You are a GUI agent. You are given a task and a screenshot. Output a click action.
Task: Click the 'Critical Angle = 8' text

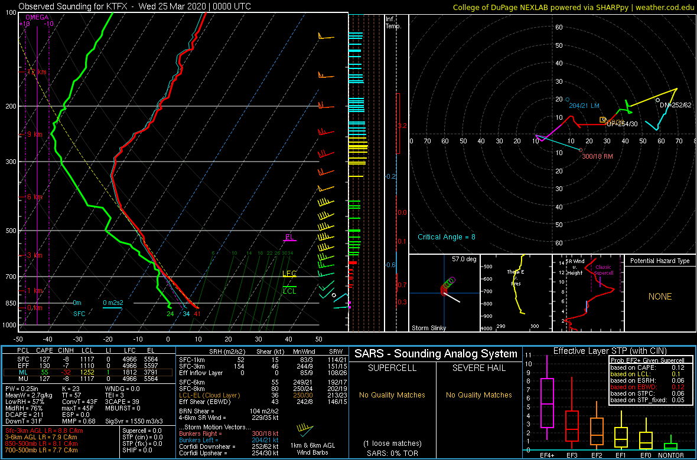[x=447, y=237]
